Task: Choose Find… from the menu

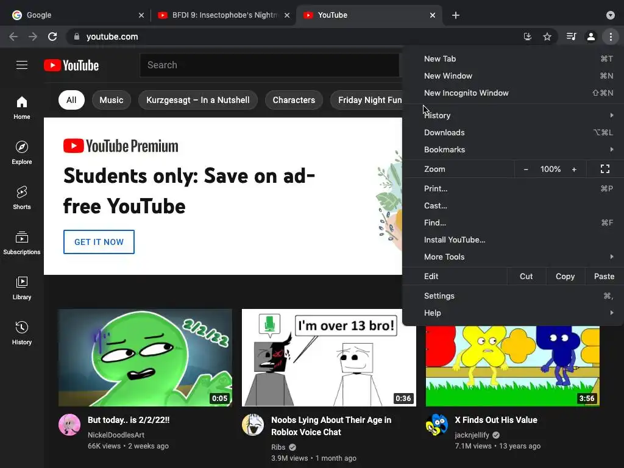Action: [512, 222]
